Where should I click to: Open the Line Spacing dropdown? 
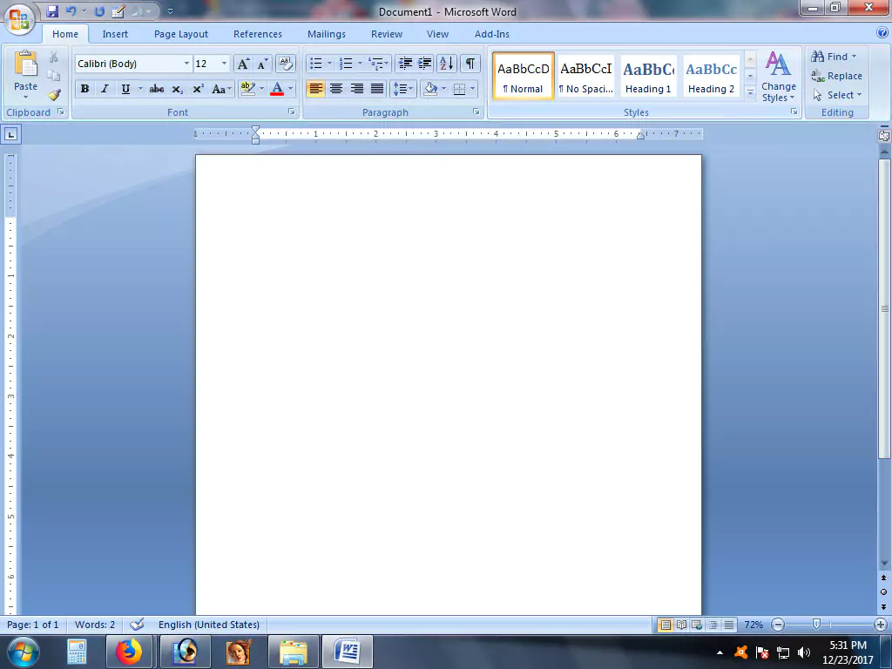(403, 88)
